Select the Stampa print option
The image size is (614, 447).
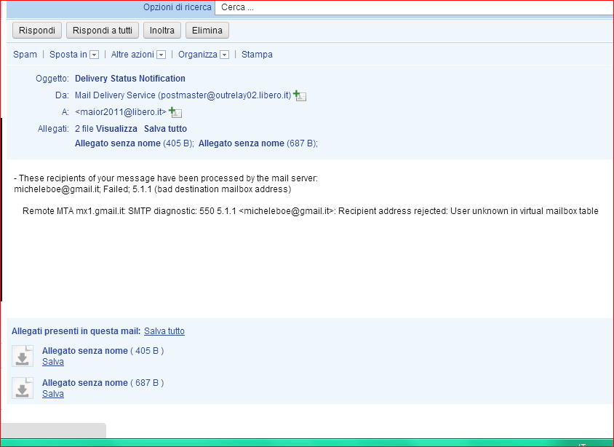[257, 55]
